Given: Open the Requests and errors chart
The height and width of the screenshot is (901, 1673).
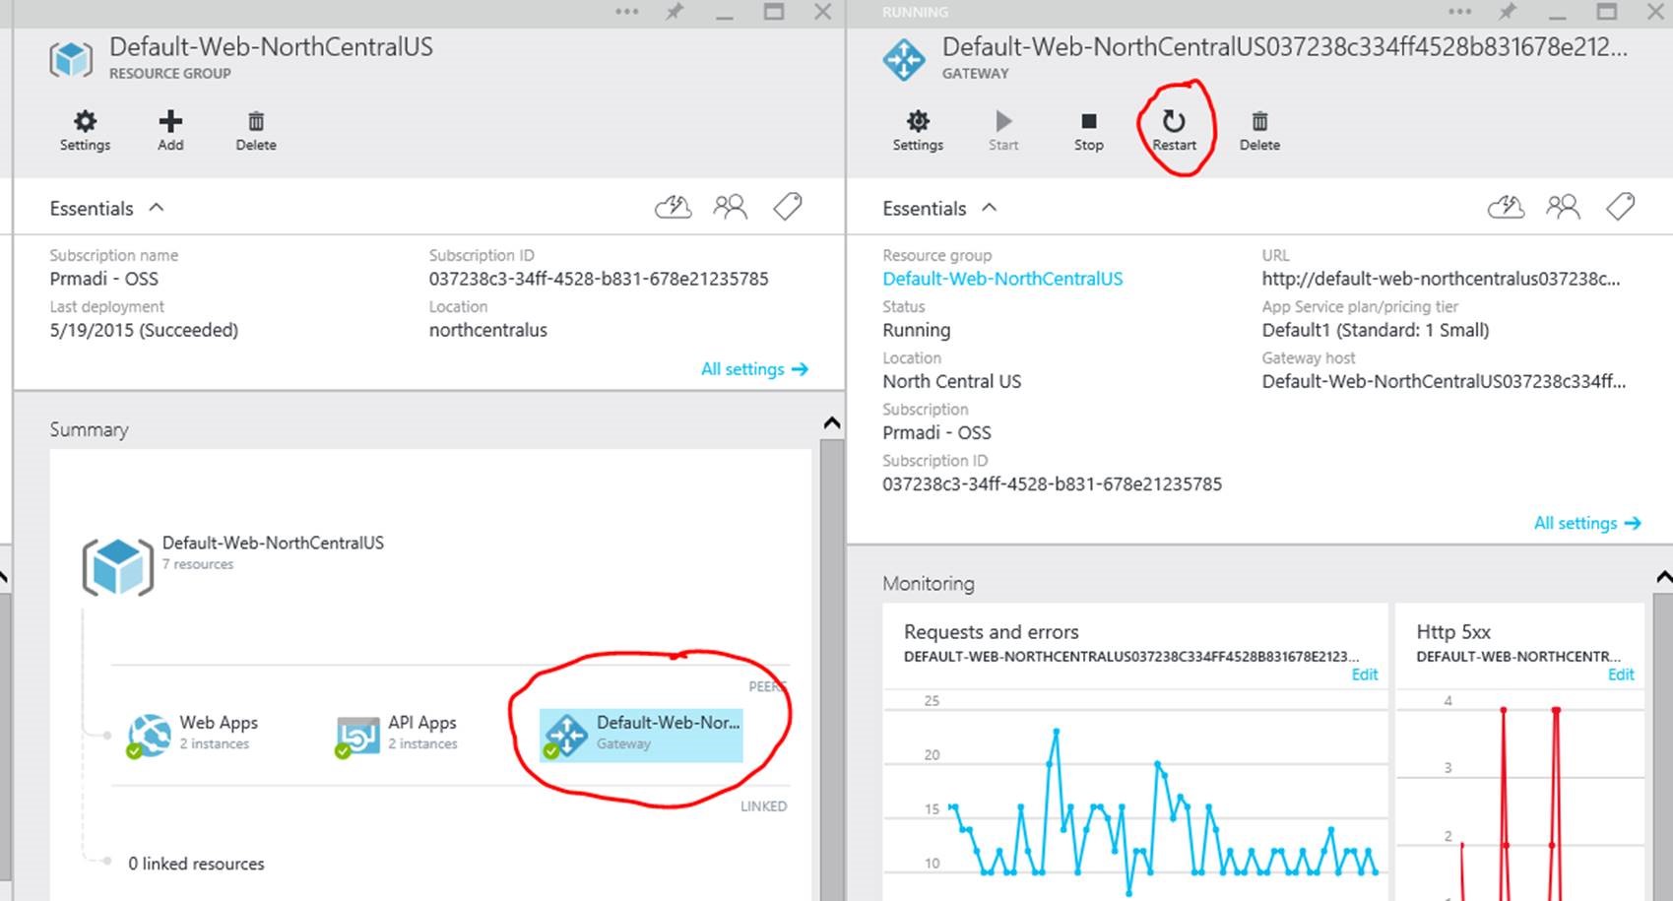Looking at the screenshot, I should click(x=1135, y=752).
